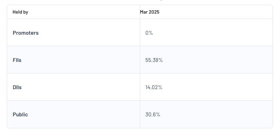Select the FIIs row label
Screen dimensions: 279x133
click(17, 60)
